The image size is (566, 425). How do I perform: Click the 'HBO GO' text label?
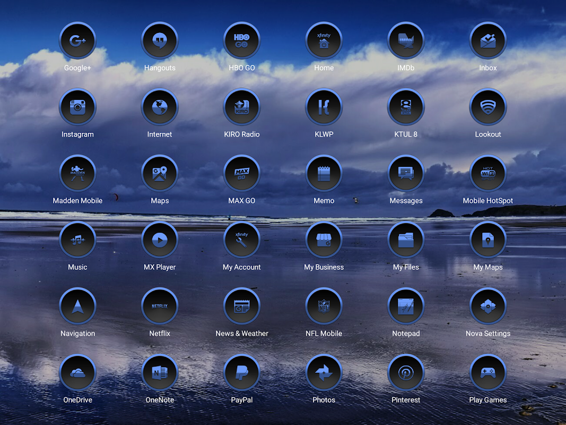point(242,68)
